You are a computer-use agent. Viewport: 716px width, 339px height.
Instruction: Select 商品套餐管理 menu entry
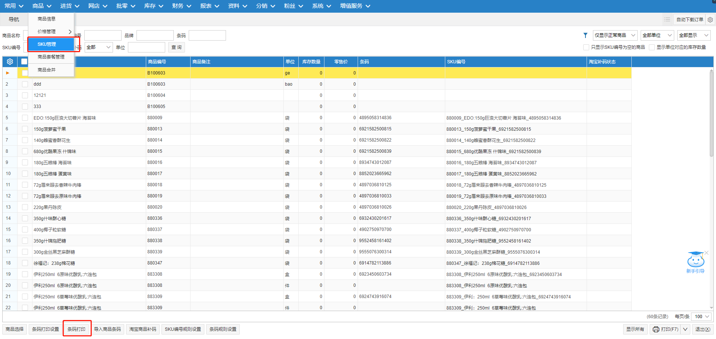point(51,57)
